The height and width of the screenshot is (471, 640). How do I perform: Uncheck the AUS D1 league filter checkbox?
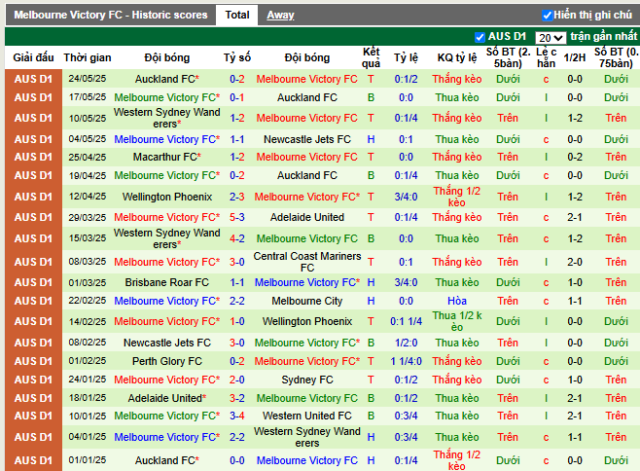[480, 37]
